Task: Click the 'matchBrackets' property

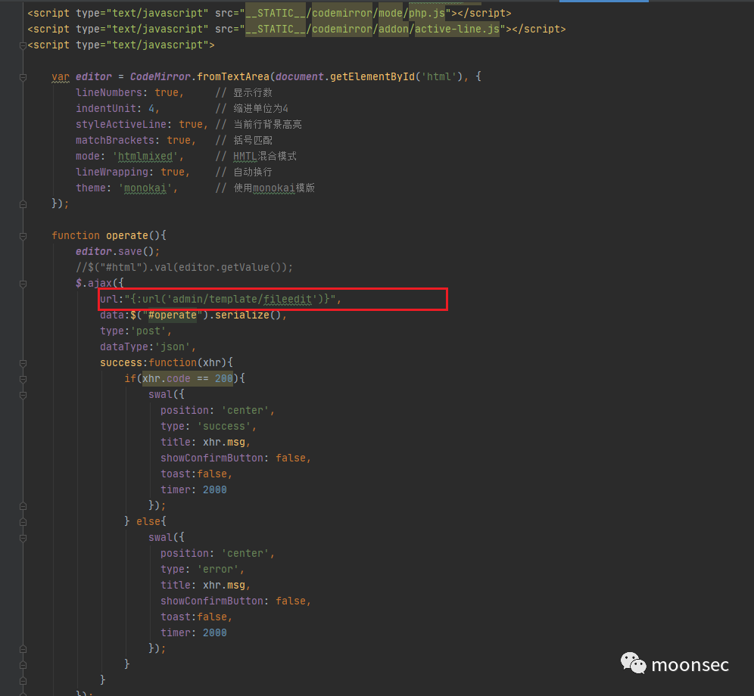Action: click(115, 140)
